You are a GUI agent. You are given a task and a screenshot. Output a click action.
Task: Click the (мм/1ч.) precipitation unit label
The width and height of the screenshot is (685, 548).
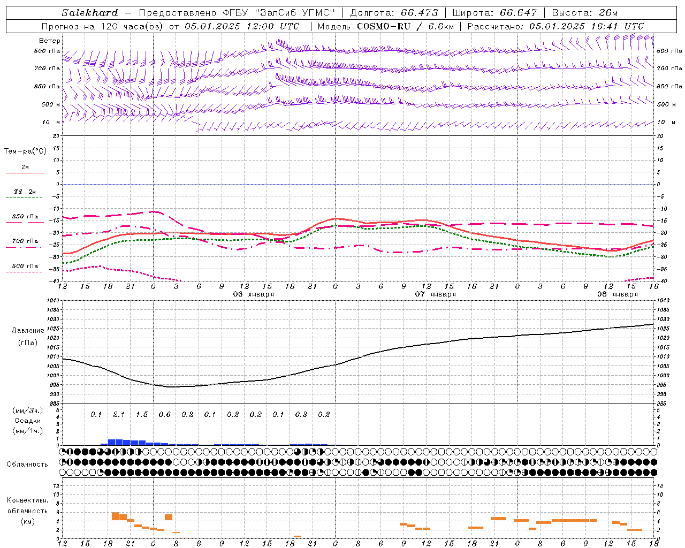27,431
